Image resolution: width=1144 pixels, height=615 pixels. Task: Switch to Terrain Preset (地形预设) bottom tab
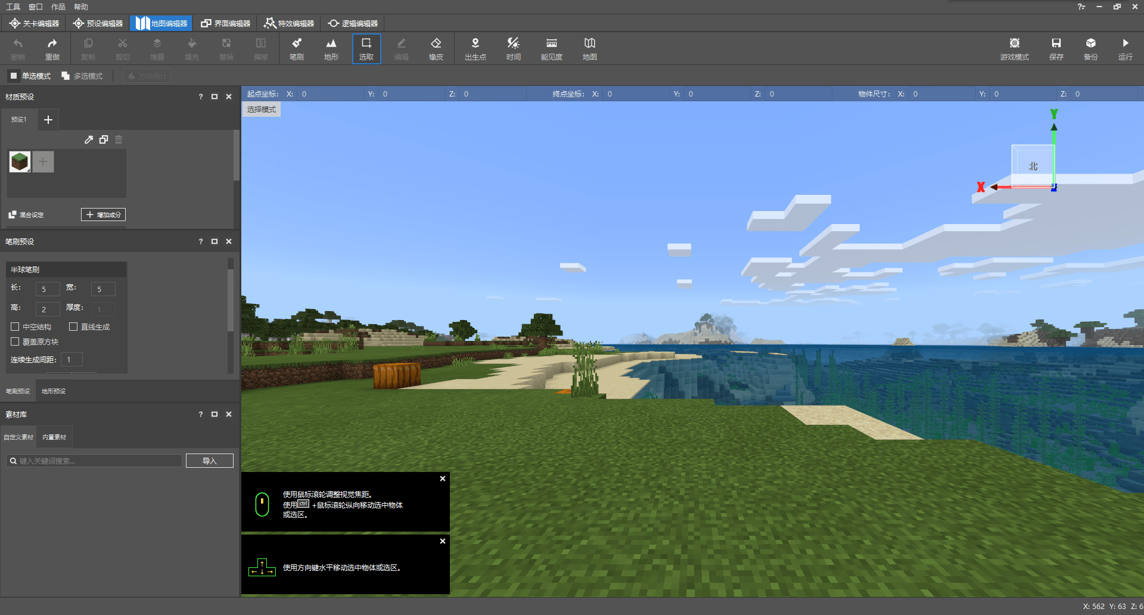pyautogui.click(x=54, y=392)
